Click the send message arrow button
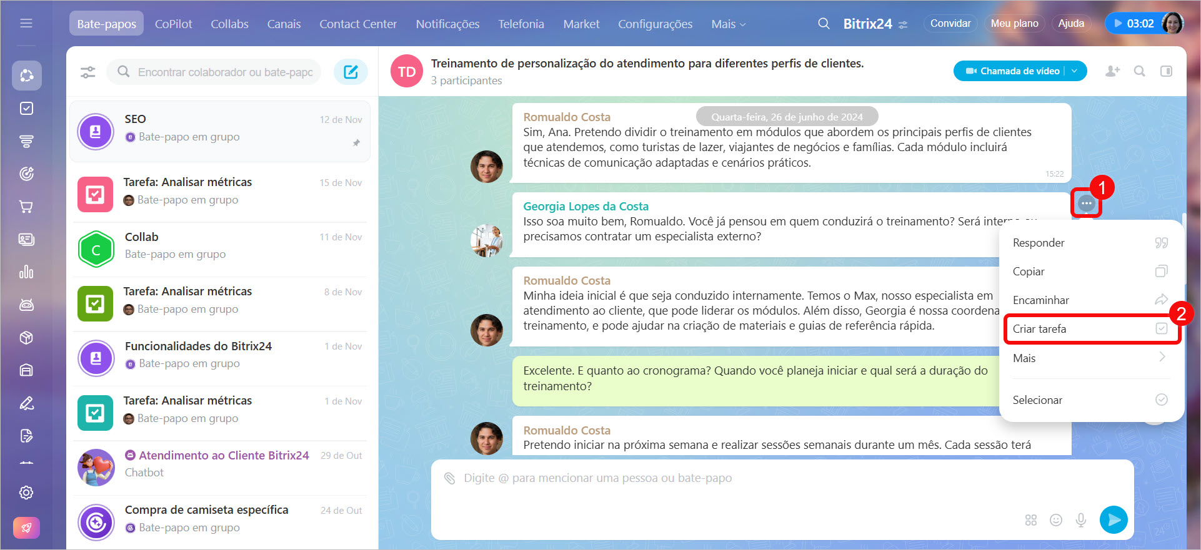Image resolution: width=1201 pixels, height=550 pixels. [x=1114, y=519]
